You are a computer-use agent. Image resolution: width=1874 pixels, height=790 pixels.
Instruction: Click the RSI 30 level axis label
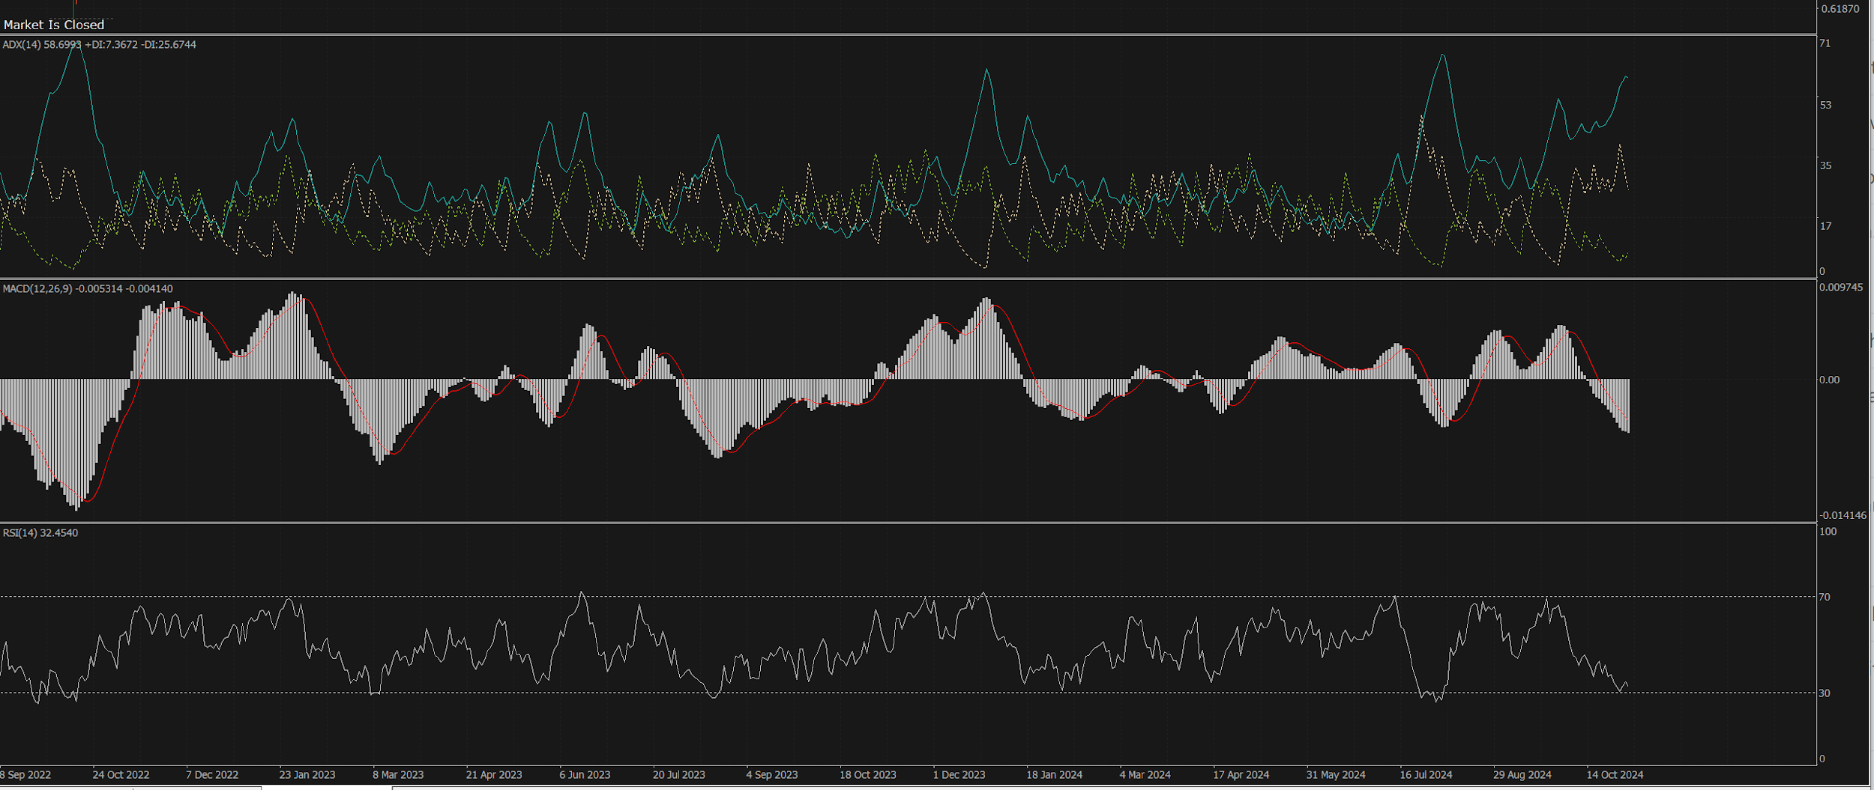click(x=1825, y=693)
